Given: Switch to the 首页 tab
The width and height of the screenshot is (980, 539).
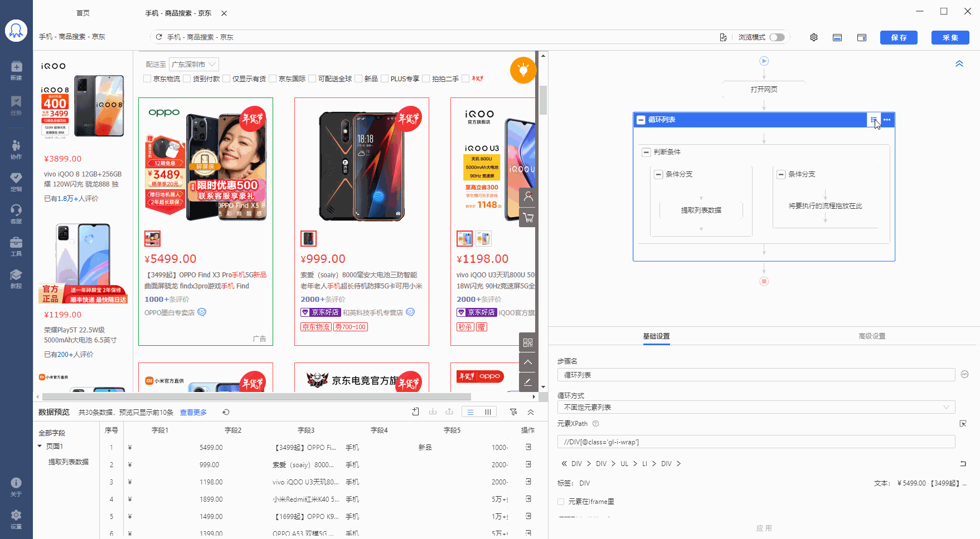Looking at the screenshot, I should (x=83, y=13).
